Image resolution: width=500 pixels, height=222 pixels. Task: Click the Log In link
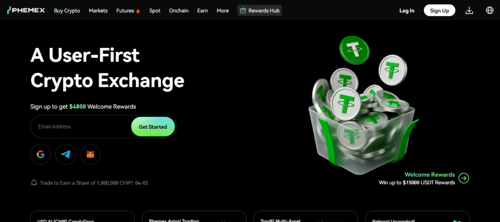tap(407, 11)
